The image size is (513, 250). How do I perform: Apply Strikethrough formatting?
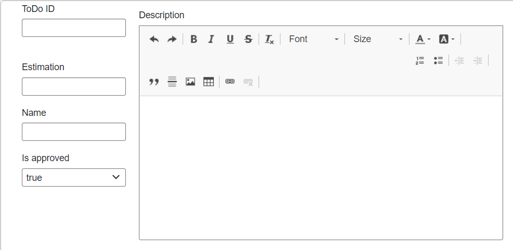coord(248,40)
